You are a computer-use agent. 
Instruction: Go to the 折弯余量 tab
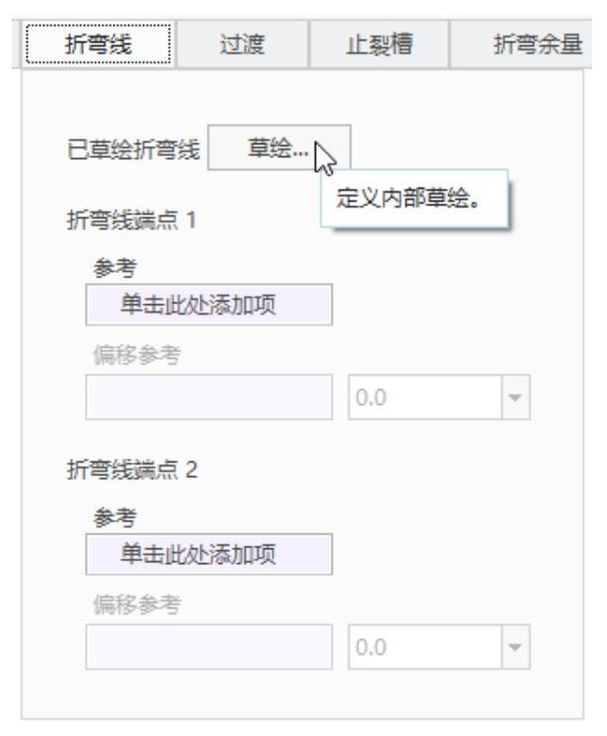click(x=537, y=44)
